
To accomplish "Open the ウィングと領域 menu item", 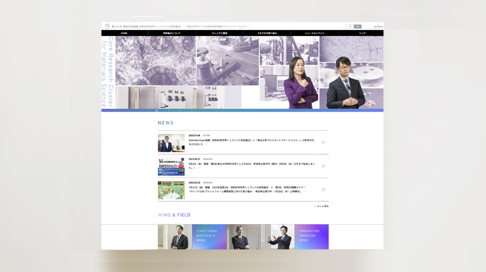I will pyautogui.click(x=219, y=33).
